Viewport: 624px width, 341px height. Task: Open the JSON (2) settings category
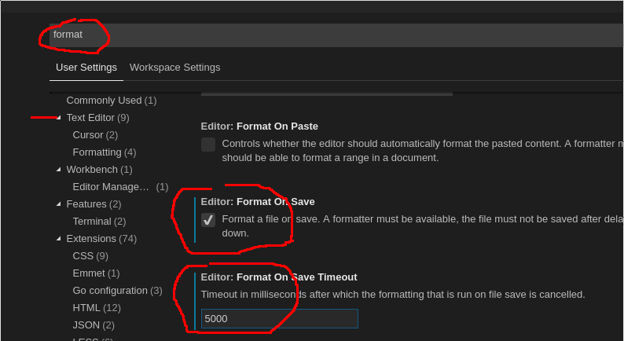pyautogui.click(x=94, y=325)
